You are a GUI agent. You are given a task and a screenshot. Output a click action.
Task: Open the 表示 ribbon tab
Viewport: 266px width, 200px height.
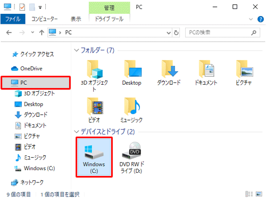point(76,19)
